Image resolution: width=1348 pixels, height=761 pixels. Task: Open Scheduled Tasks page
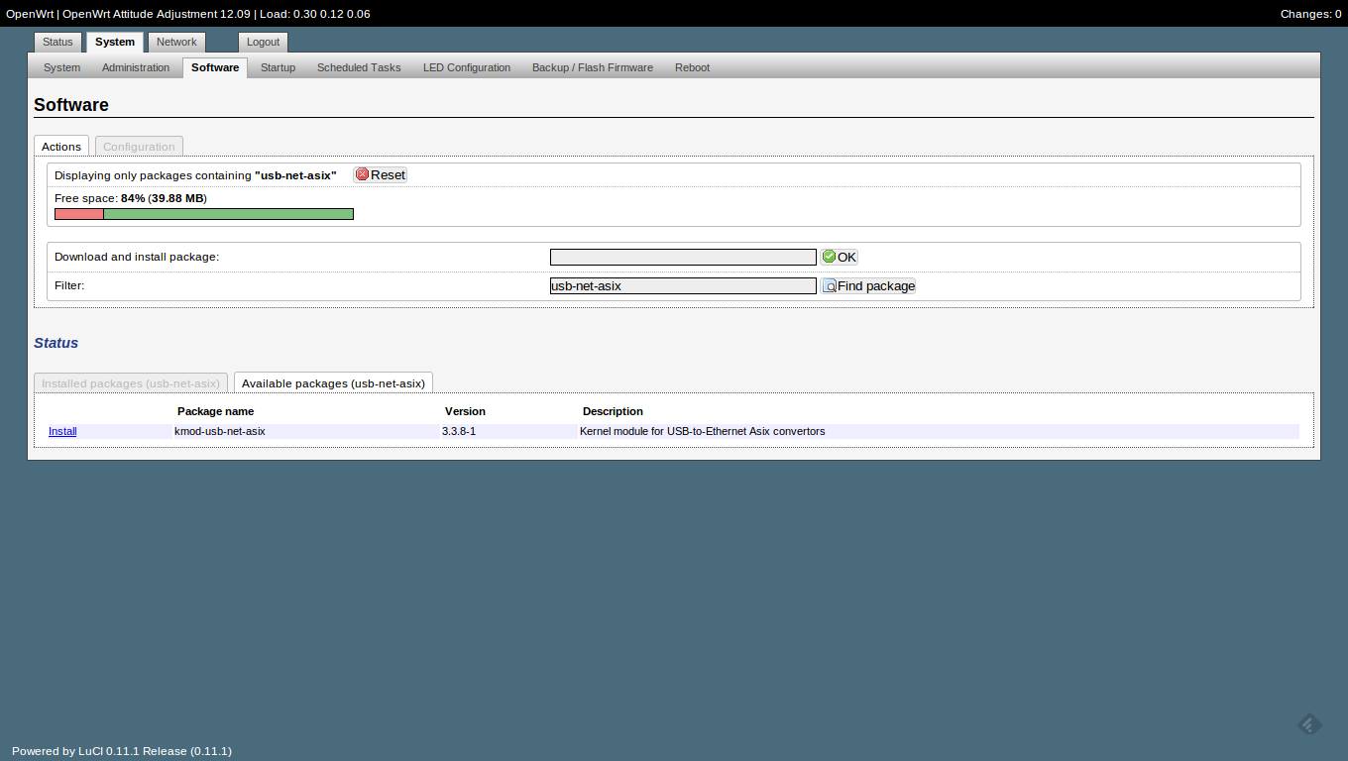[359, 67]
